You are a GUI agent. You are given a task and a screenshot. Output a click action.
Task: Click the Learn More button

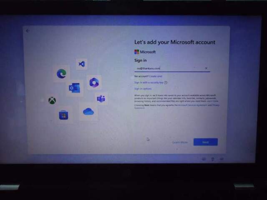click(180, 142)
